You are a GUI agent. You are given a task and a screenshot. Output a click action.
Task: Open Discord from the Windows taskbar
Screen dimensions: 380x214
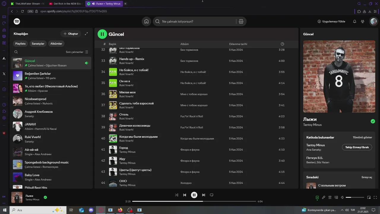(91, 210)
